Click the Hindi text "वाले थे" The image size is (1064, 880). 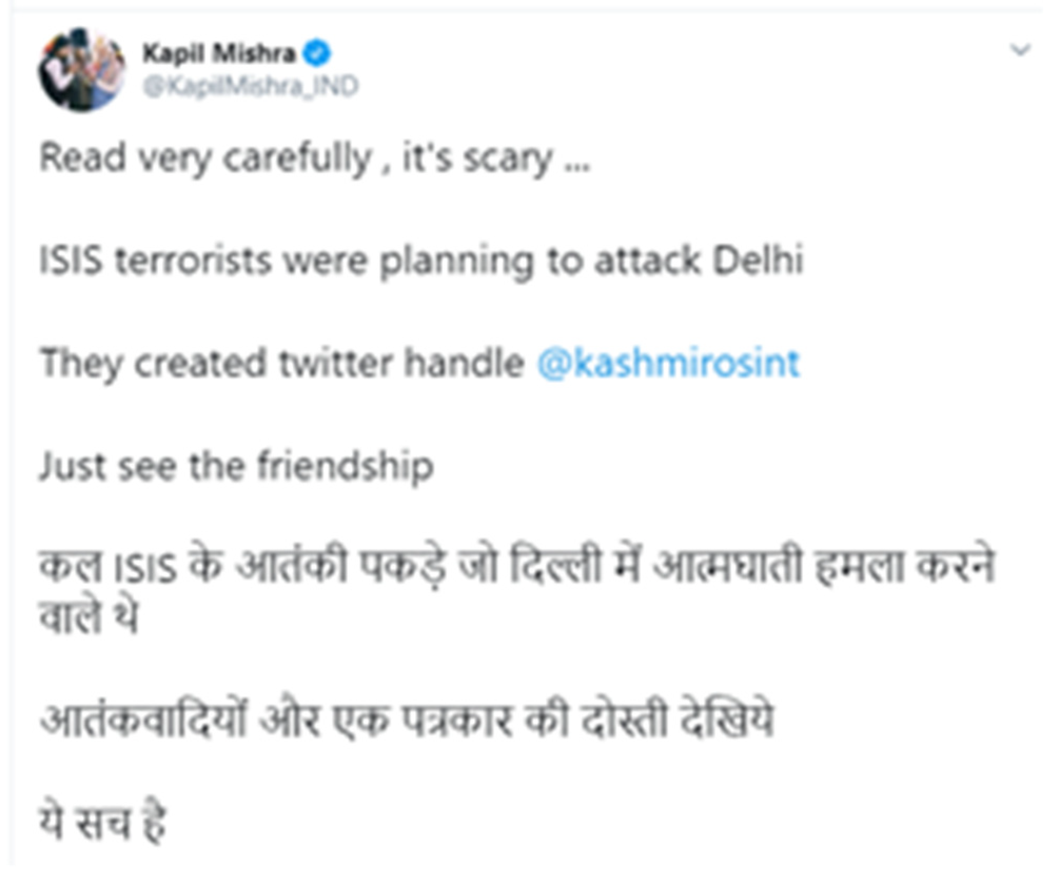(x=88, y=616)
